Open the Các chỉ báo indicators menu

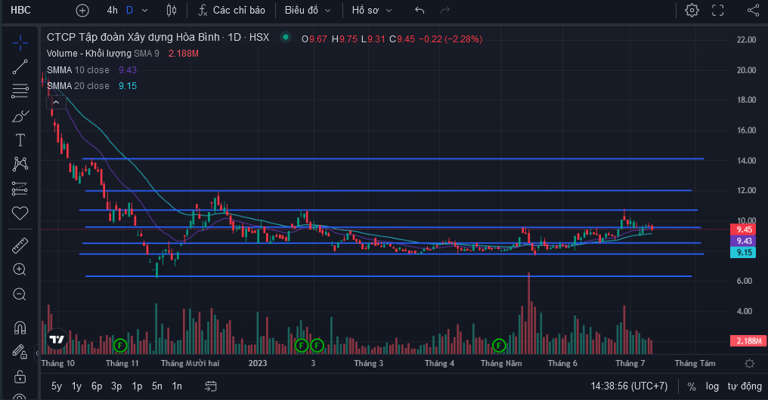pyautogui.click(x=231, y=11)
